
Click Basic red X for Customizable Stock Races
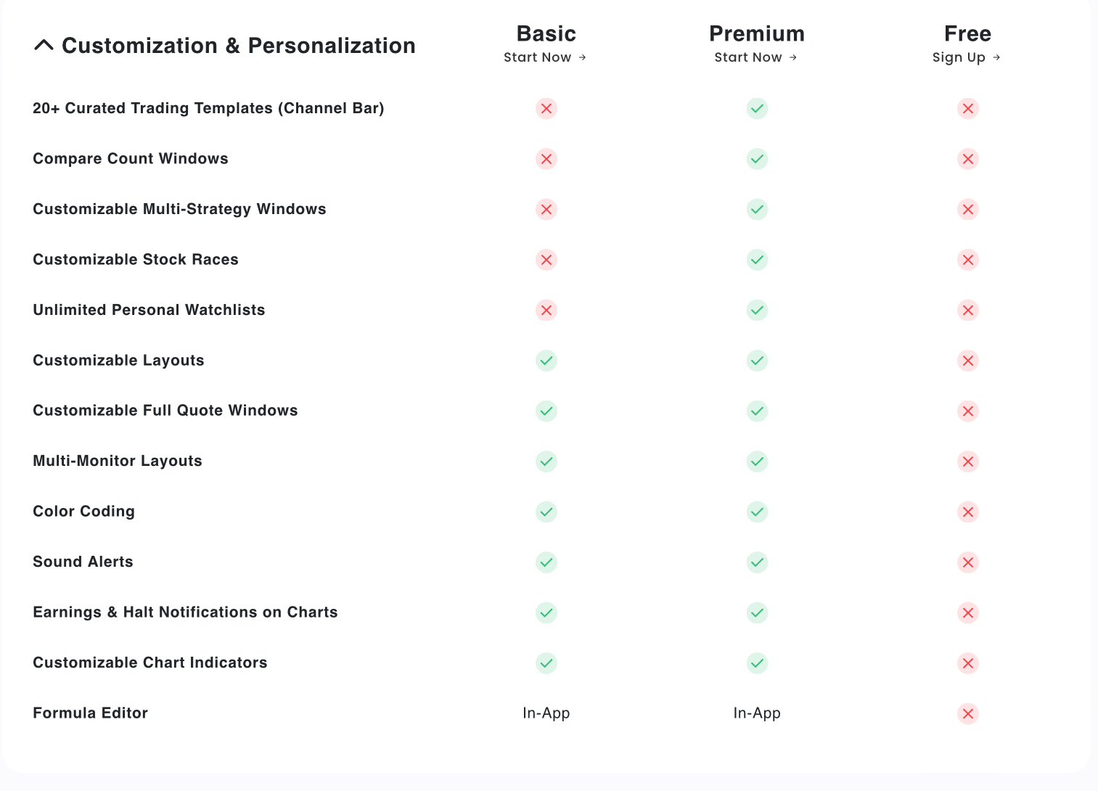point(546,260)
